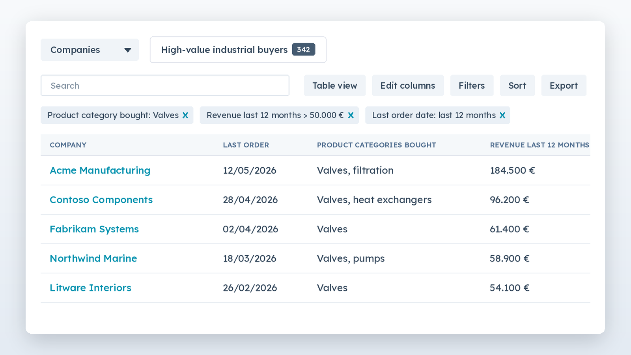631x355 pixels.
Task: Select the 28/04/2026 last order cell
Action: click(250, 200)
